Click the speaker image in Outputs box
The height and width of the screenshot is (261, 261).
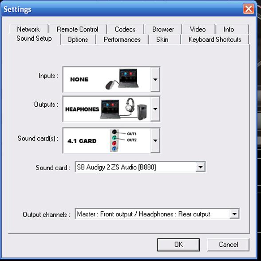click(x=142, y=112)
